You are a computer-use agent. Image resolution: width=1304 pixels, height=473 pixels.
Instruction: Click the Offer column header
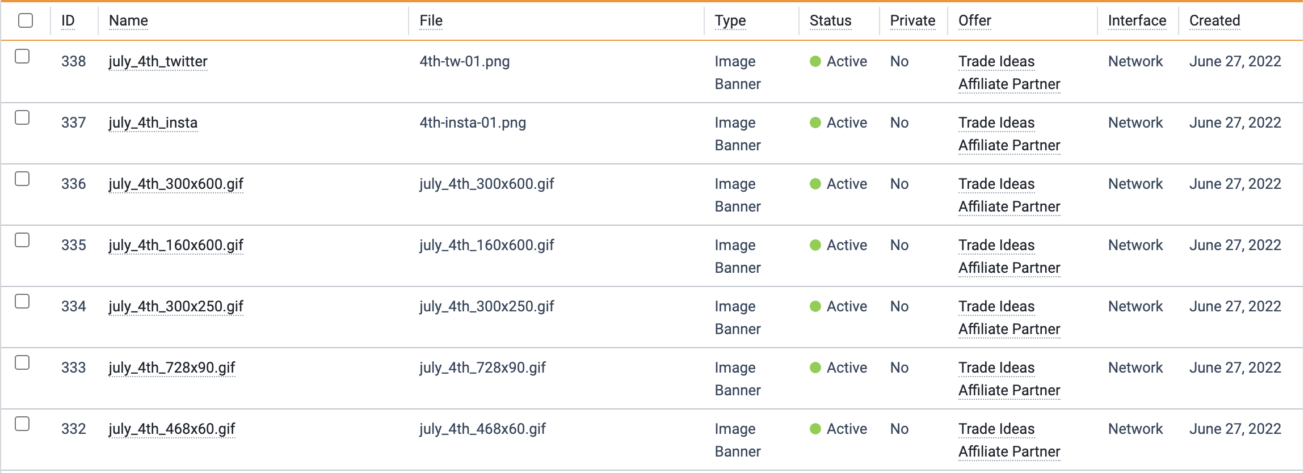[x=975, y=20]
